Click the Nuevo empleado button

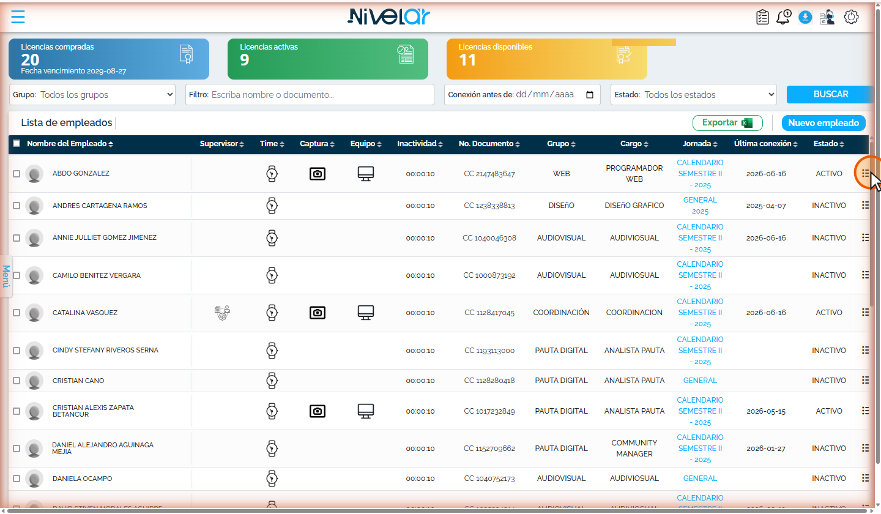(823, 123)
